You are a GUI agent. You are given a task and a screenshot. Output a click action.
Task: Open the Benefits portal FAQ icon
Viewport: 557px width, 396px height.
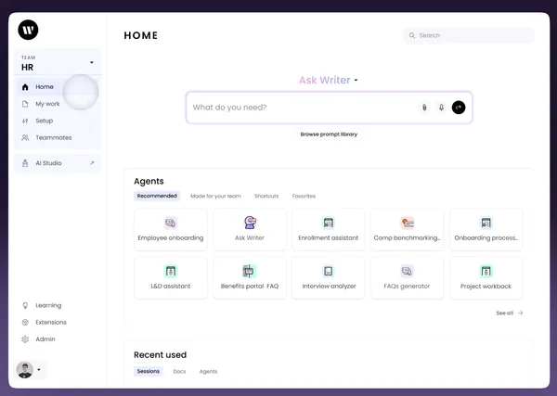[x=250, y=272]
